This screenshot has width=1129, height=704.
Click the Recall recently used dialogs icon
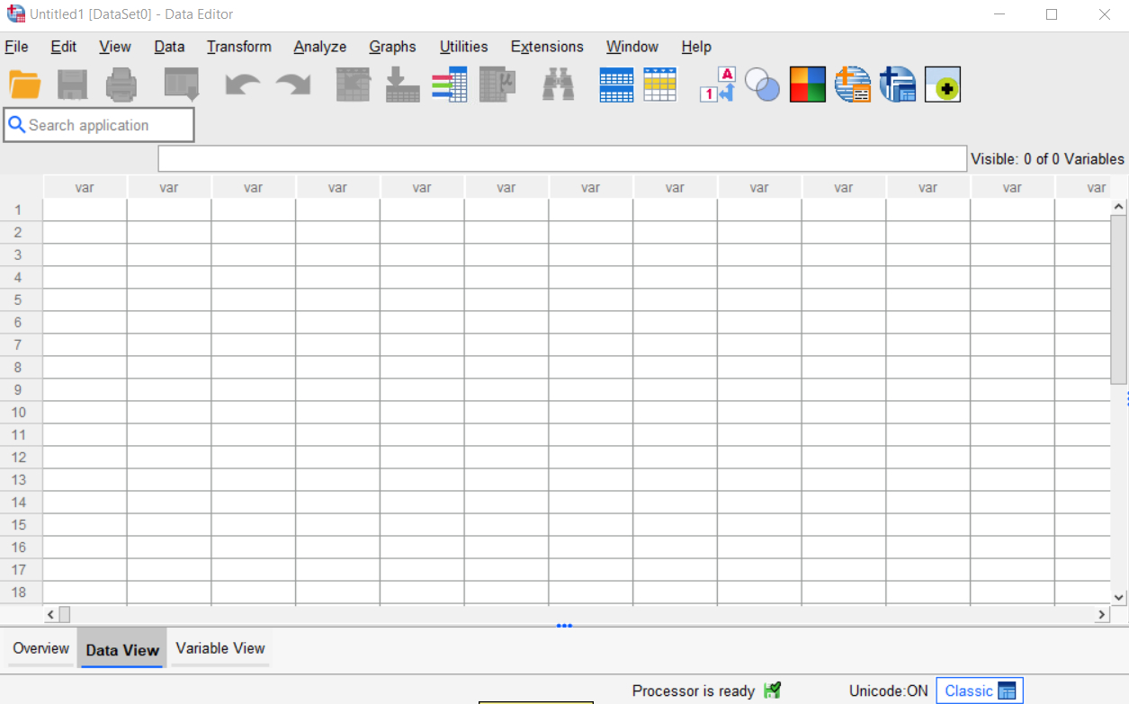tap(181, 85)
